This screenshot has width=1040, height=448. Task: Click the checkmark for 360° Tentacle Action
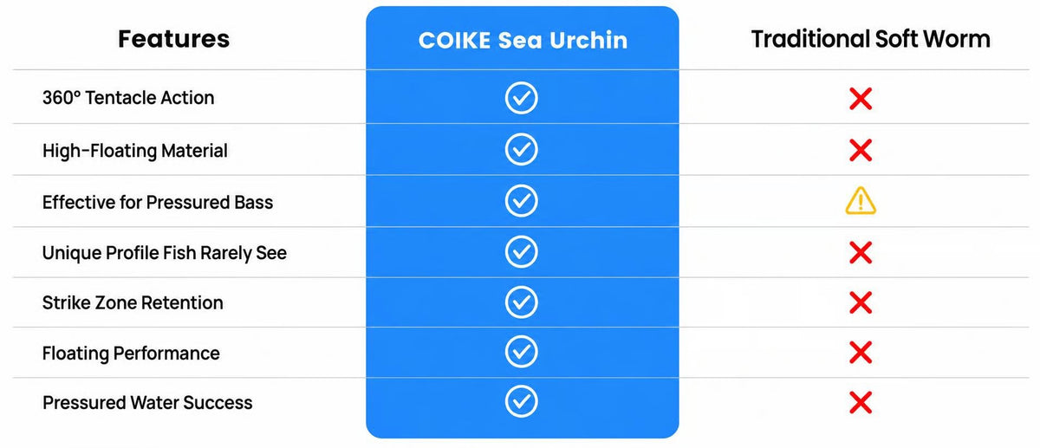521,98
